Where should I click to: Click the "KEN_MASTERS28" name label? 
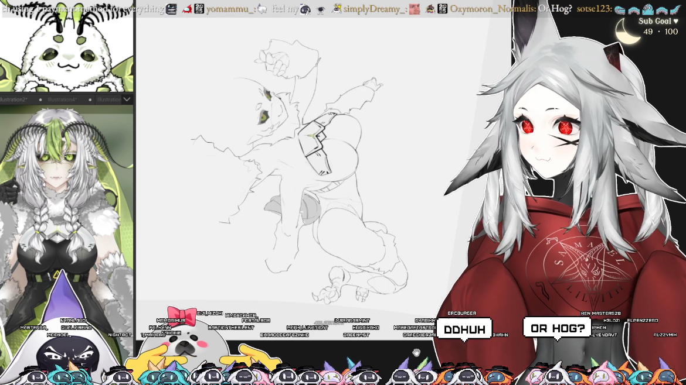pyautogui.click(x=600, y=314)
